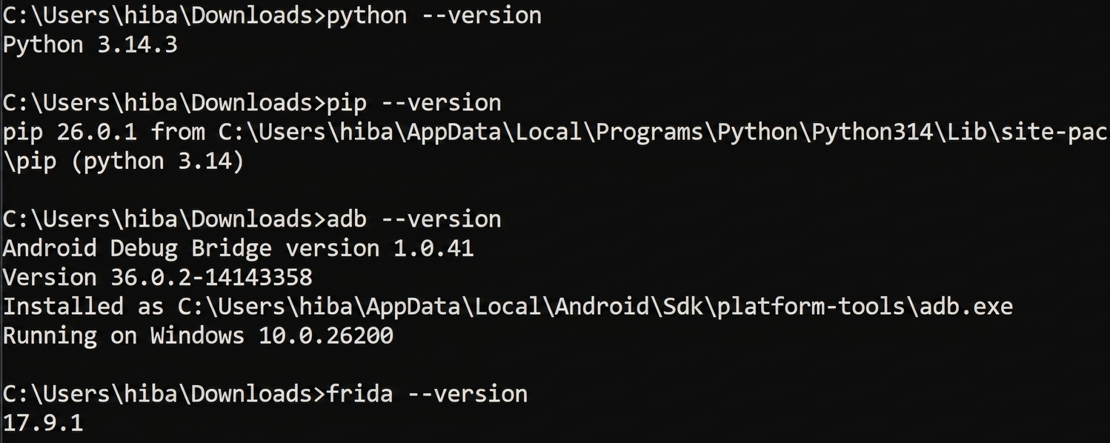Select the 'Version 36.0.2-14143358' line
Viewport: 1110px width, 443px height.
158,278
